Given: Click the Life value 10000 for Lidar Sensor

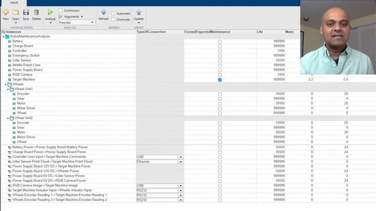Looking at the screenshot, I should [280, 60].
